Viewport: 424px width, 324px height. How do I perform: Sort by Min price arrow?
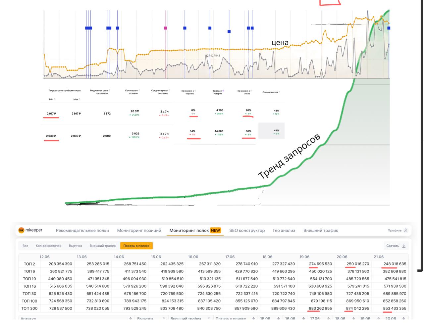[55, 99]
